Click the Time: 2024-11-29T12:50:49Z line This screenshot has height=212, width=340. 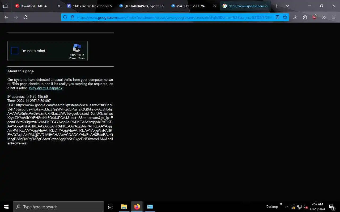click(x=29, y=101)
